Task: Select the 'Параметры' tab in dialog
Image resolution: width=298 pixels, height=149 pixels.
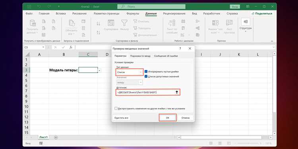Action: [x=120, y=56]
